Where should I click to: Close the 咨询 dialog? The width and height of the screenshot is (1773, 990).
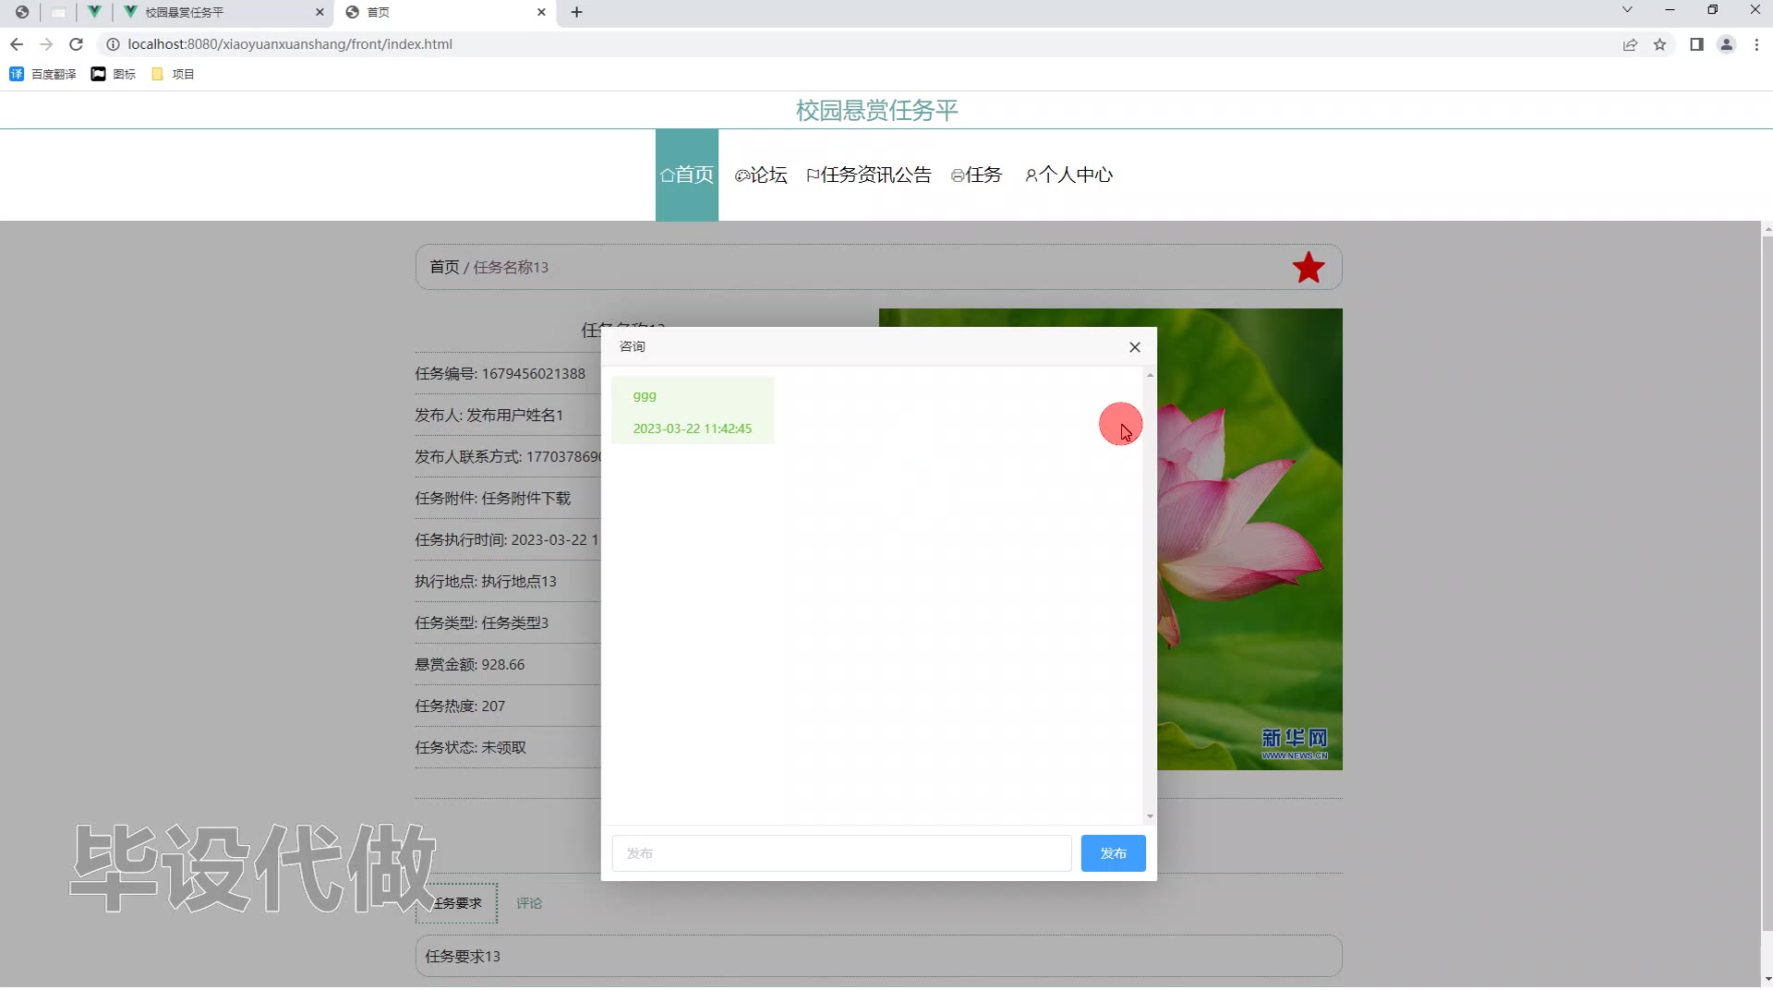click(x=1134, y=347)
